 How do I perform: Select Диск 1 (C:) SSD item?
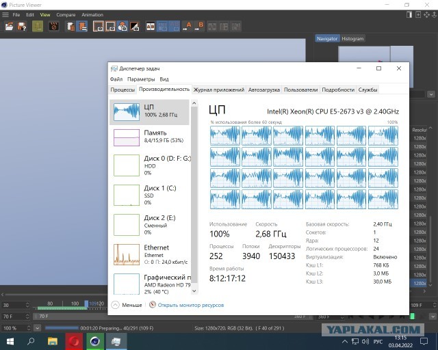click(149, 195)
